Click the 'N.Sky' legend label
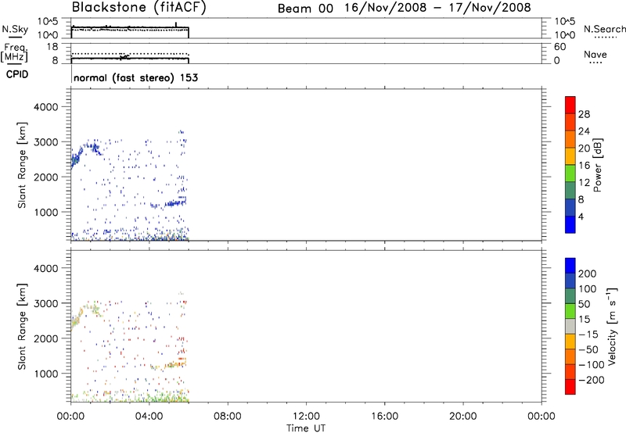The width and height of the screenshot is (626, 433). pos(15,29)
